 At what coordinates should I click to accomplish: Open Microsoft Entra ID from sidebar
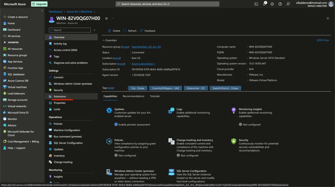18,112
